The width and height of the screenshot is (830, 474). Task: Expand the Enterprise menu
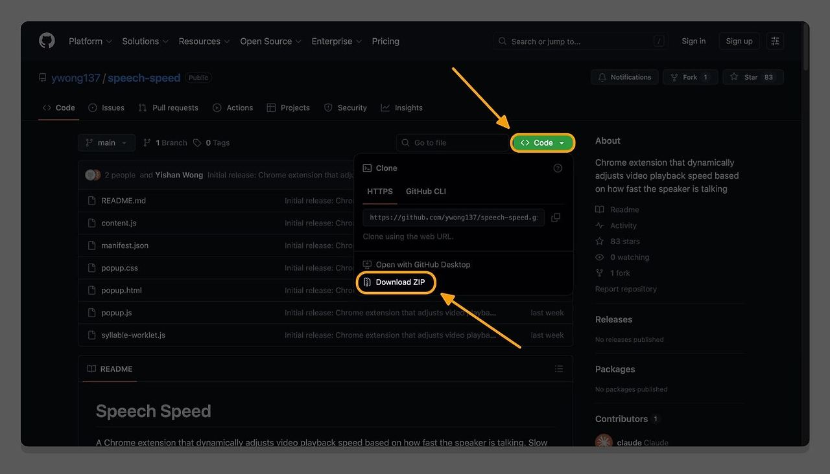[x=337, y=41]
